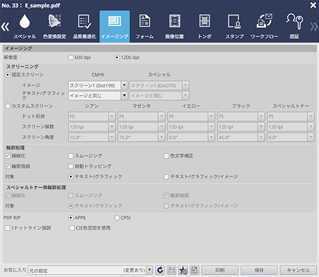The image size is (319, 277).
Task: Select the 600 dpi resolution option
Action: point(71,58)
